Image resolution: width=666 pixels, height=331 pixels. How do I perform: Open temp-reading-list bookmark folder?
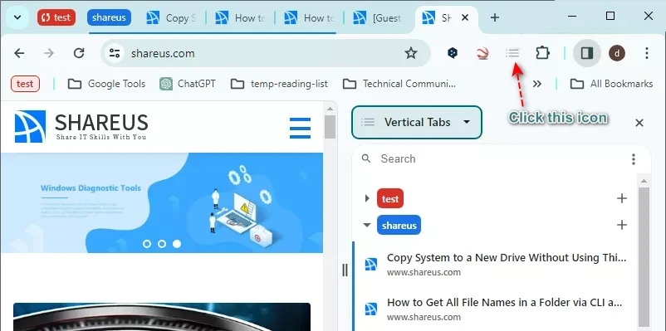pos(279,84)
